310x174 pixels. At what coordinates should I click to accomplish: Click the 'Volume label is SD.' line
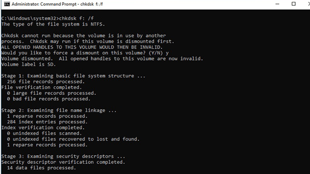click(x=29, y=64)
